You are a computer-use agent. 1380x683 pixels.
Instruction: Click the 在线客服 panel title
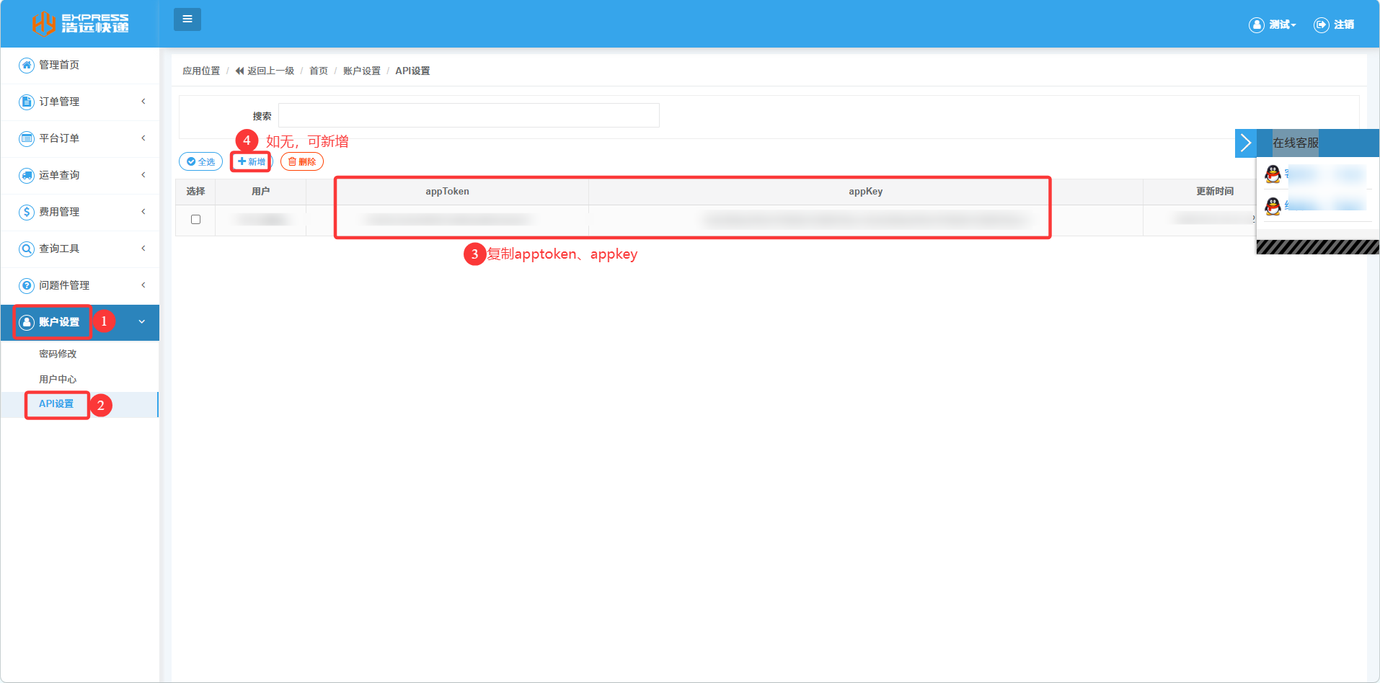pyautogui.click(x=1296, y=143)
